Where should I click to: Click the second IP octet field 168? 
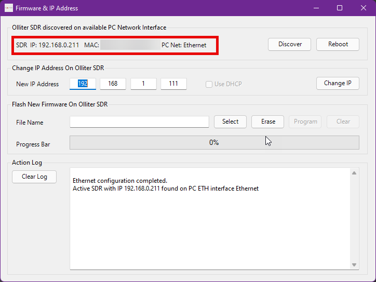pyautogui.click(x=113, y=84)
